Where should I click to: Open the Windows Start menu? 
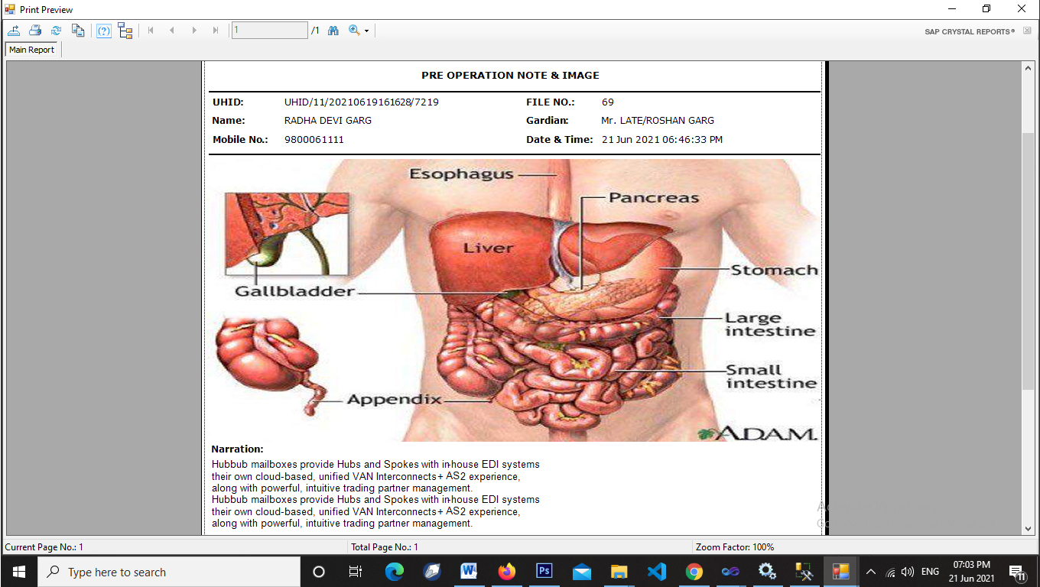[x=18, y=572]
